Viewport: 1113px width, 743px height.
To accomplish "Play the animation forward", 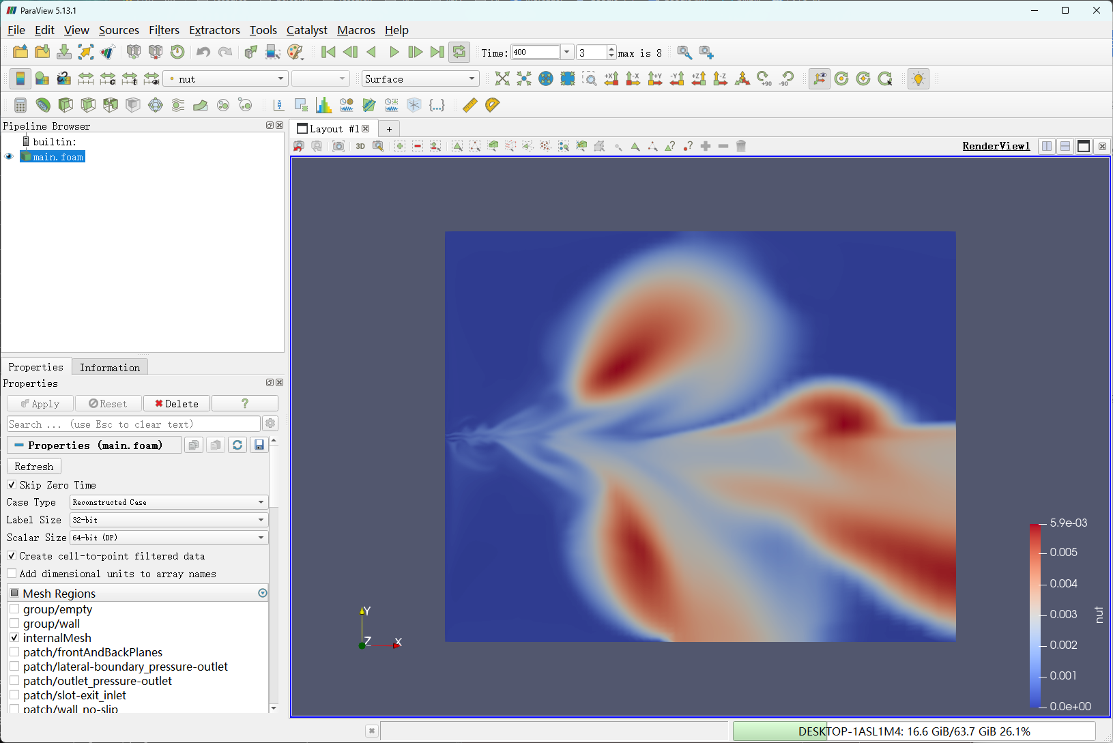I will [x=394, y=53].
